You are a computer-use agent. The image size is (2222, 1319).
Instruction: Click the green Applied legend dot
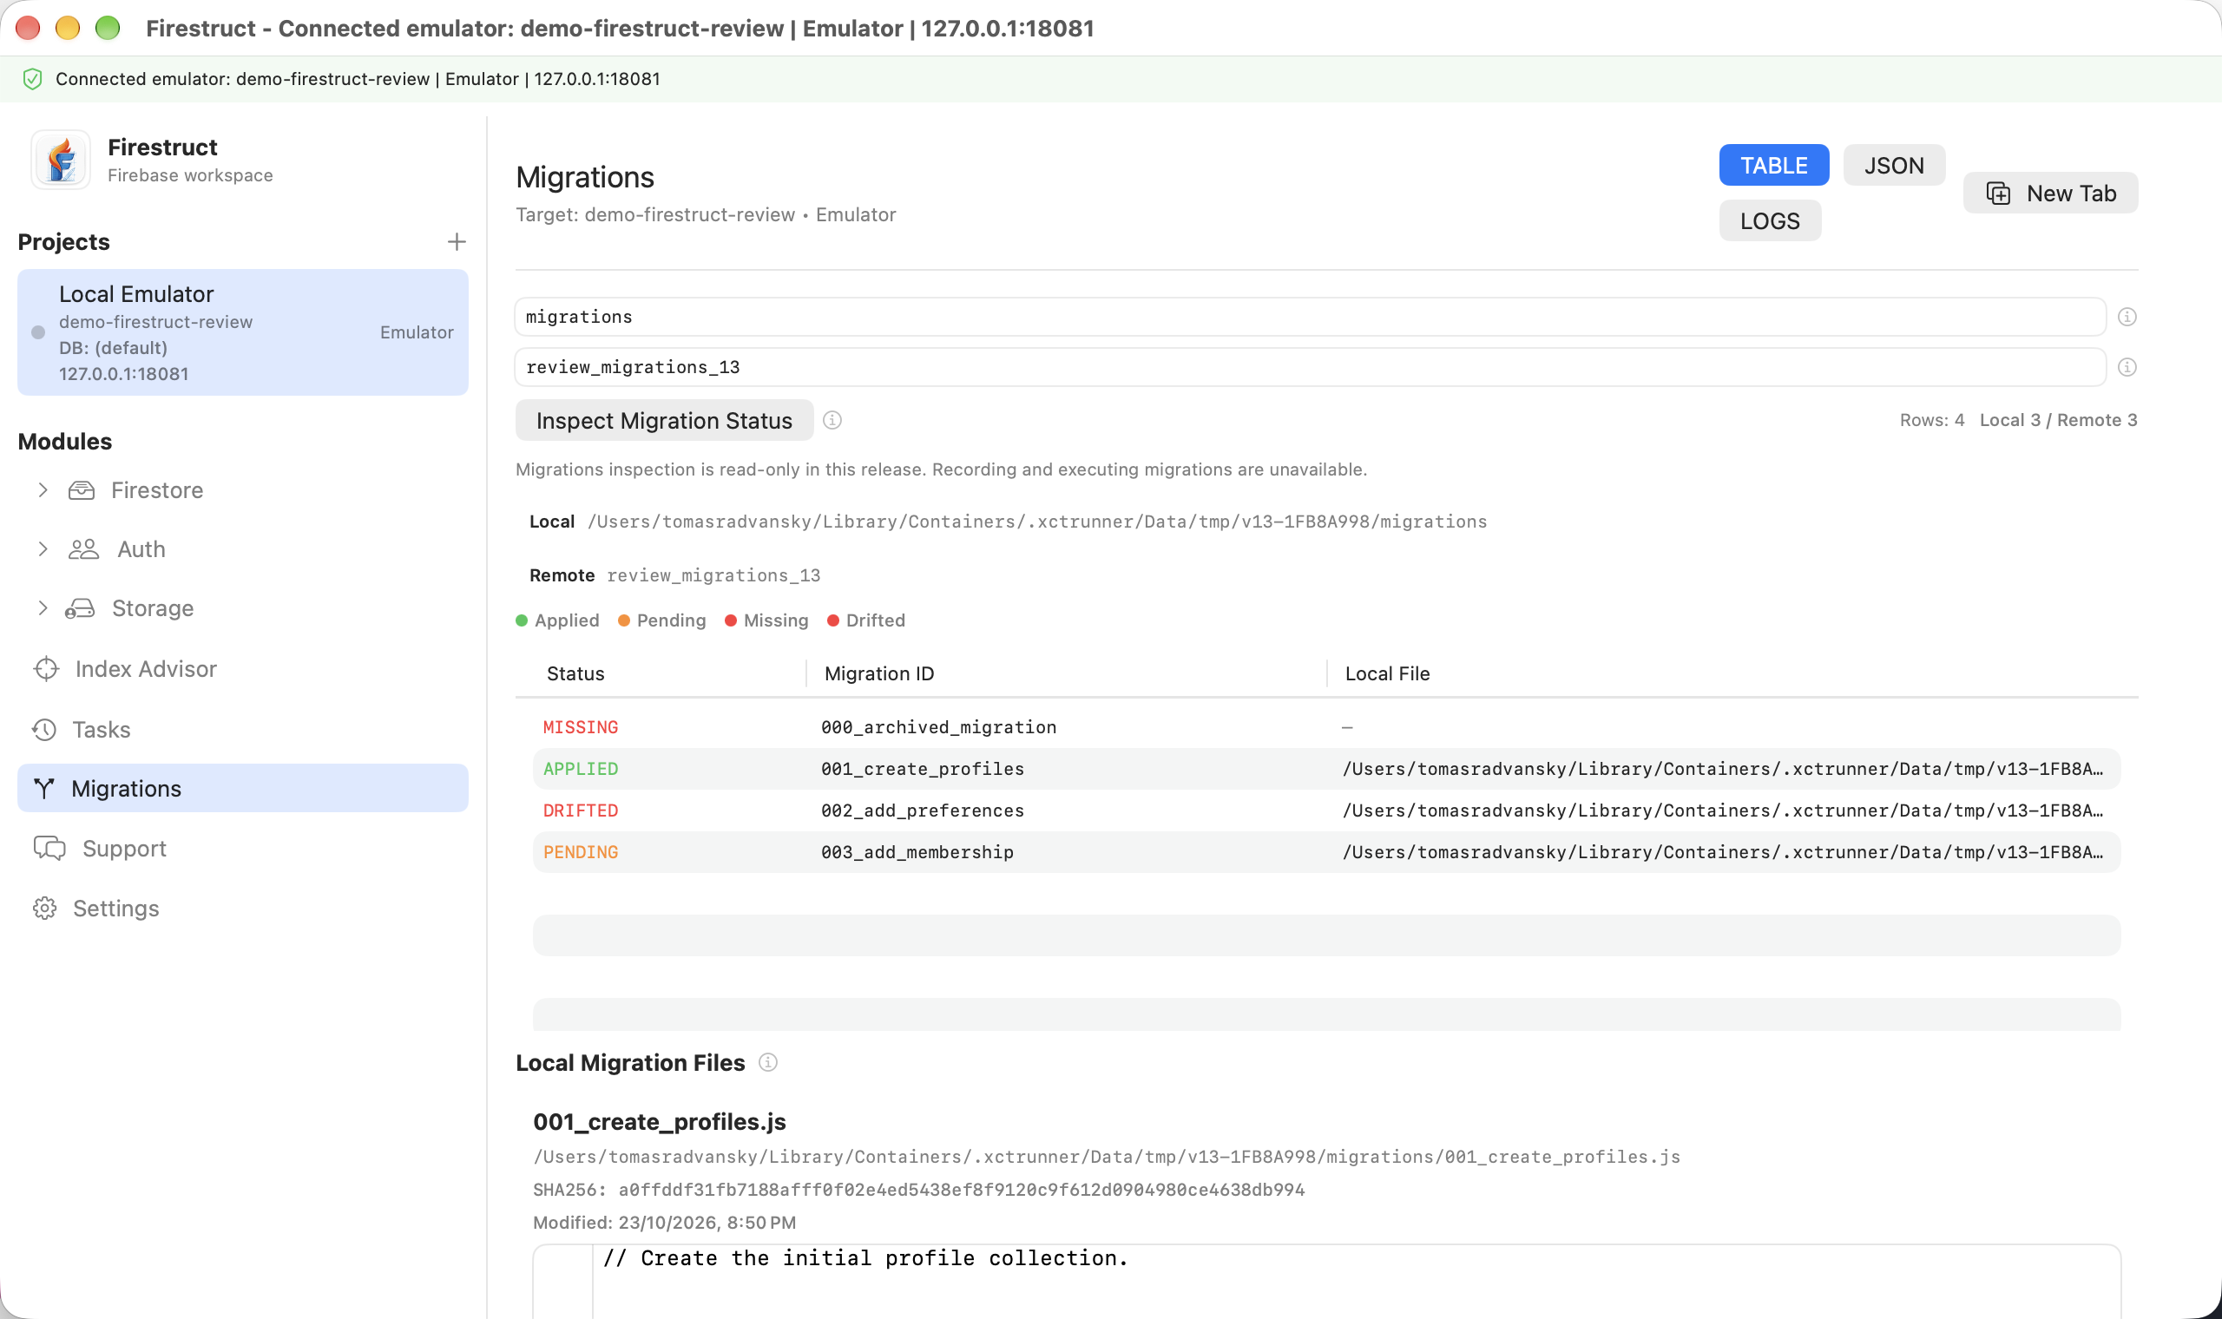click(x=522, y=620)
